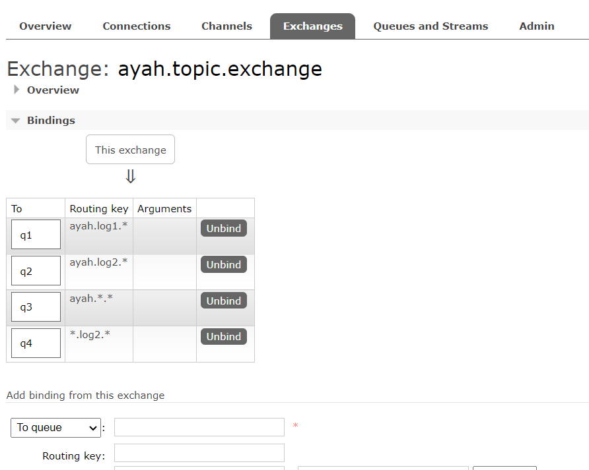Open queue q1 link

click(26, 235)
